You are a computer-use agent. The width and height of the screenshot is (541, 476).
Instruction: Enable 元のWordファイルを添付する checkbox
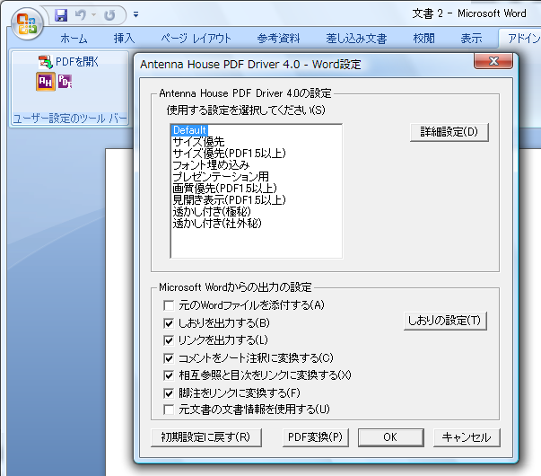click(x=169, y=305)
